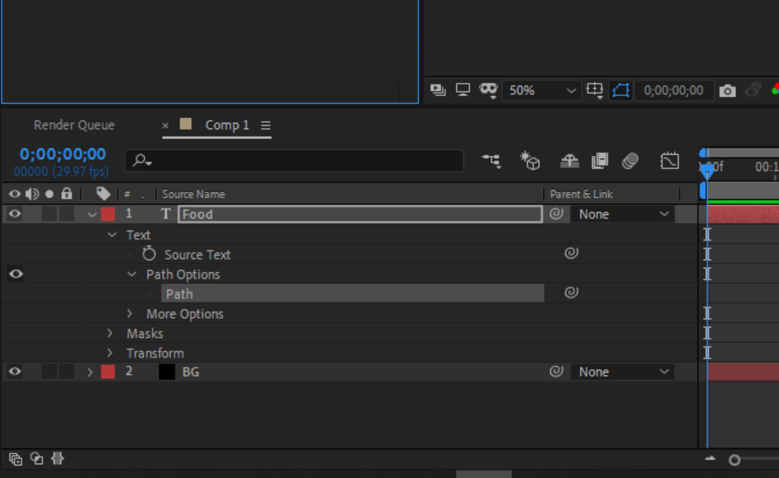Click Source Text stopwatch icon

point(149,254)
